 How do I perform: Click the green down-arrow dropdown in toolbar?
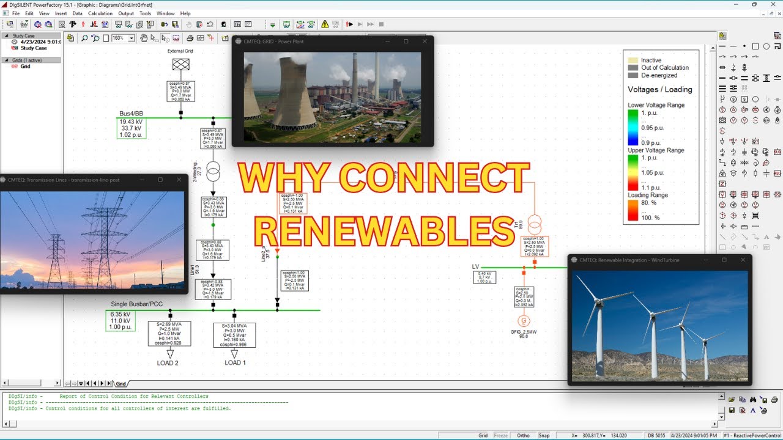[x=273, y=24]
